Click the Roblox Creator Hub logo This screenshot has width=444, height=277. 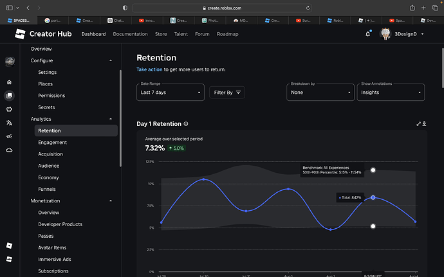tap(20, 34)
